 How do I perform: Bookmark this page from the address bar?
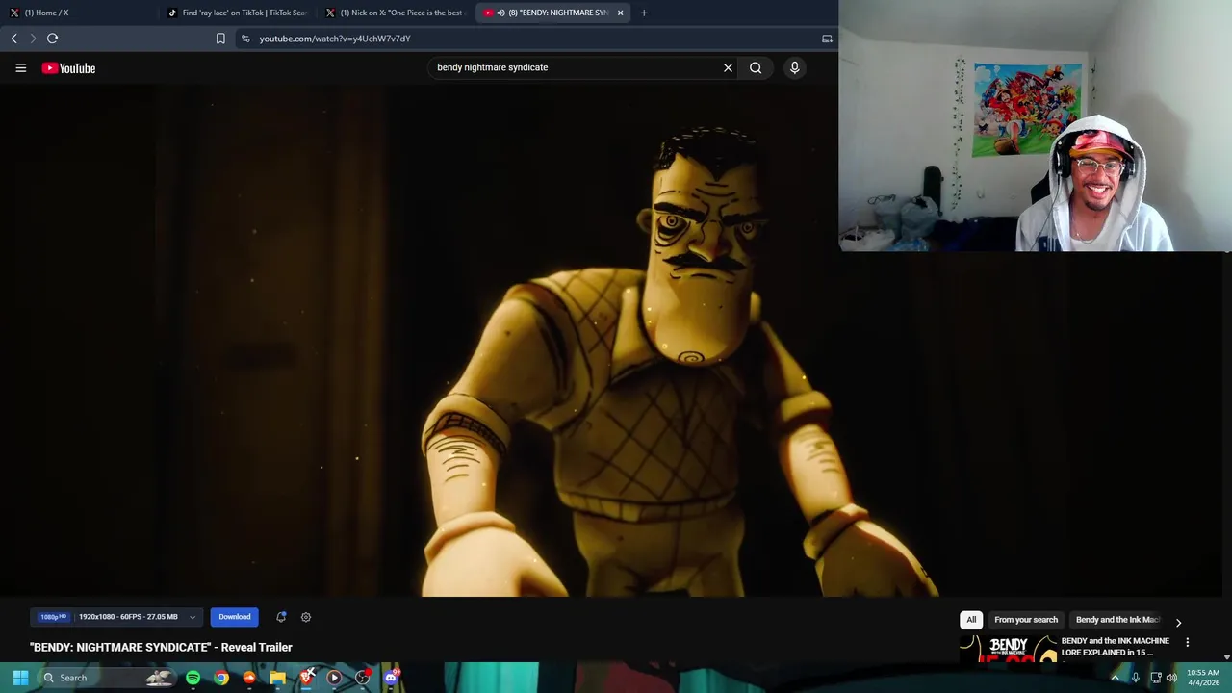click(220, 38)
